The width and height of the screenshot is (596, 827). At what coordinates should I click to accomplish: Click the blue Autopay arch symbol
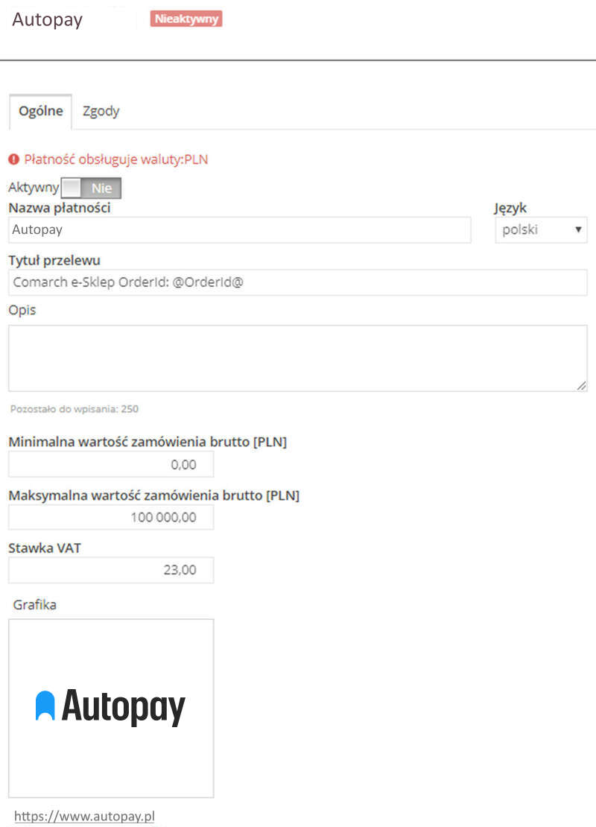coord(45,706)
